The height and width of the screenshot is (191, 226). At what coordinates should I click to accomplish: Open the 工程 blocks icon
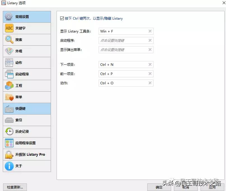tap(9, 85)
